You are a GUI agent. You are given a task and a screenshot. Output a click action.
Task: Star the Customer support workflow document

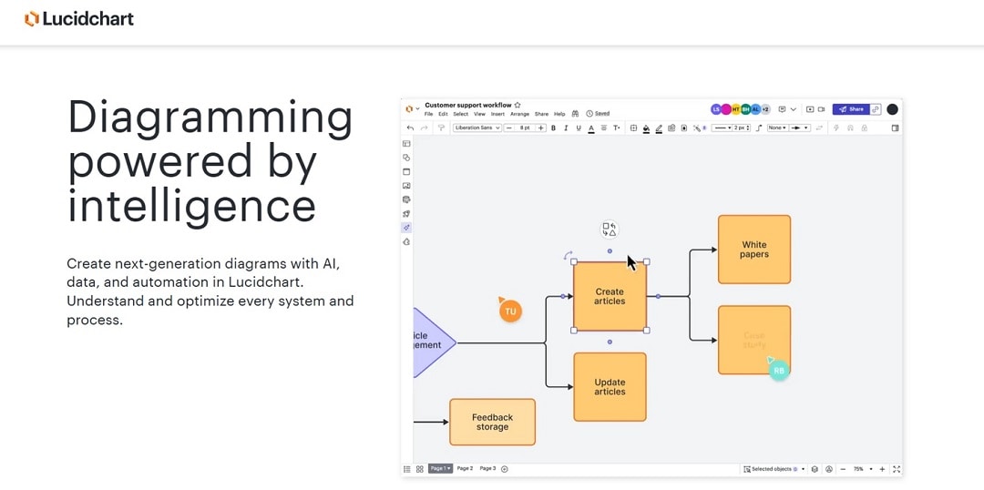(x=518, y=106)
